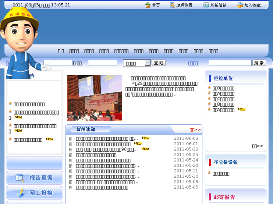273x204 pixels.
Task: Click the more >> link in 拒检单位 panel
Action: point(258,146)
